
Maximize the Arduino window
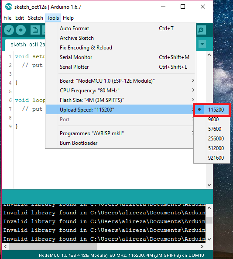(x=183, y=7)
